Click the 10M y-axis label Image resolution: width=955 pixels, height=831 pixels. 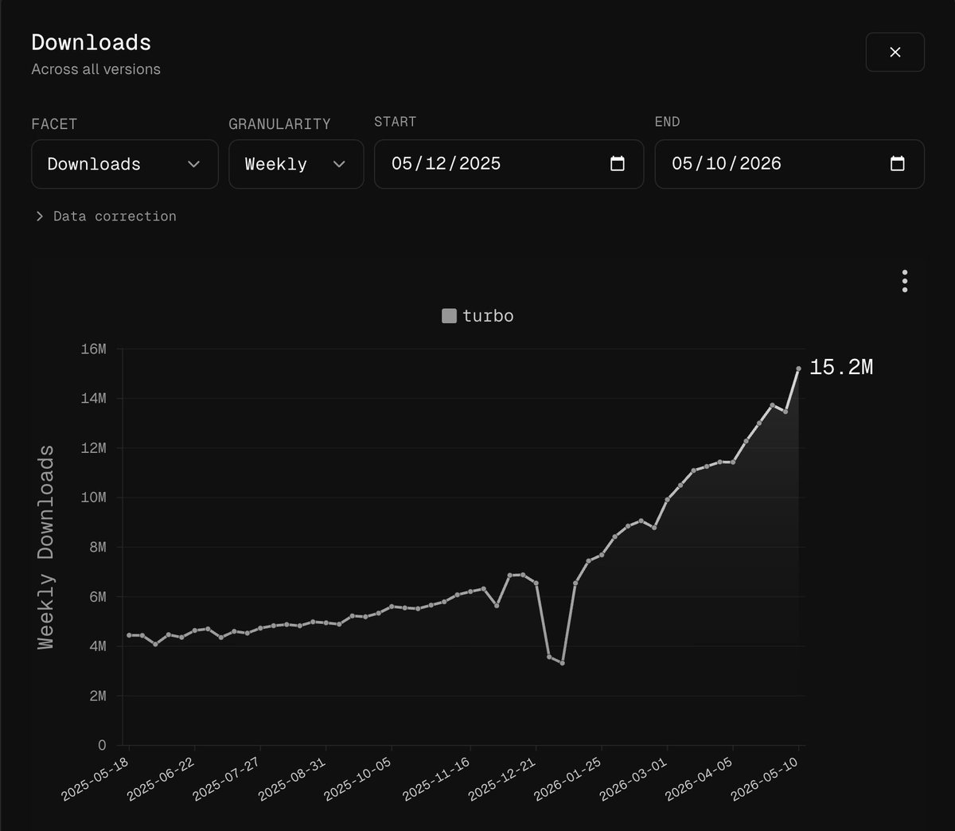tap(93, 497)
